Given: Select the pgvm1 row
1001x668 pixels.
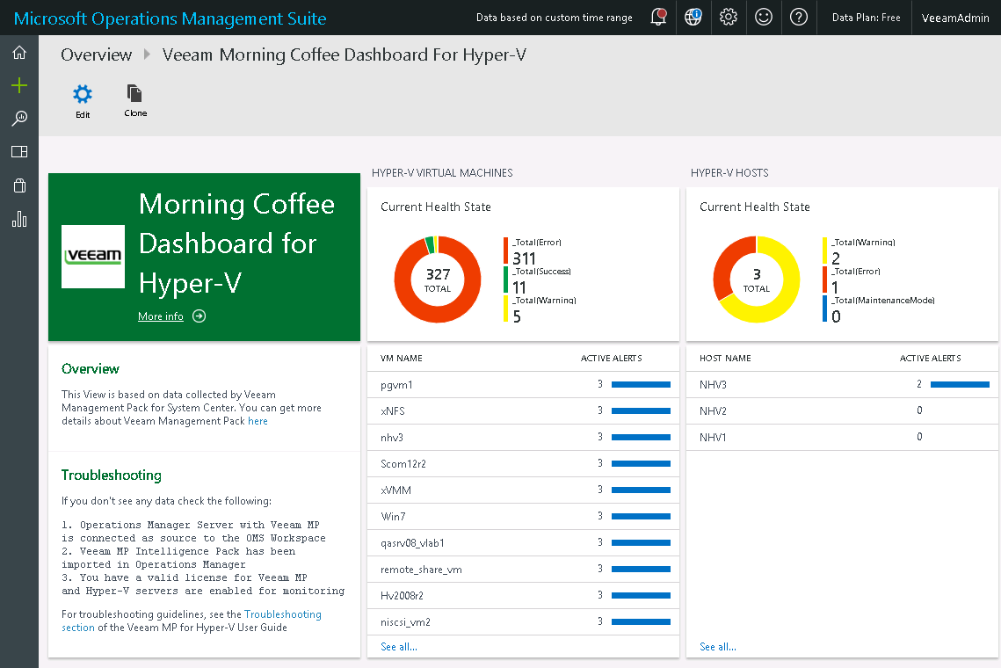Looking at the screenshot, I should point(524,384).
